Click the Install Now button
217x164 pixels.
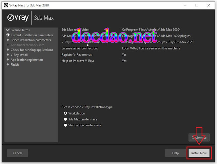click(199, 153)
